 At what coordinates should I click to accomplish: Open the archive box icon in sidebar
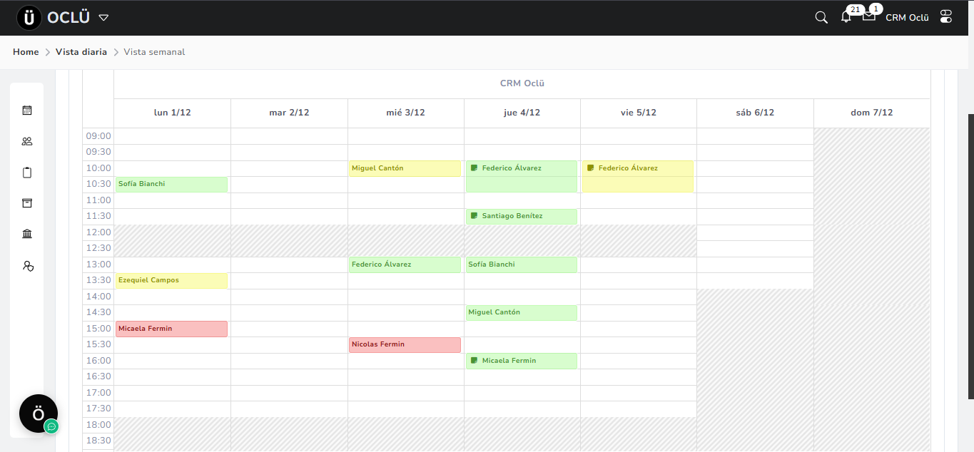coord(27,203)
